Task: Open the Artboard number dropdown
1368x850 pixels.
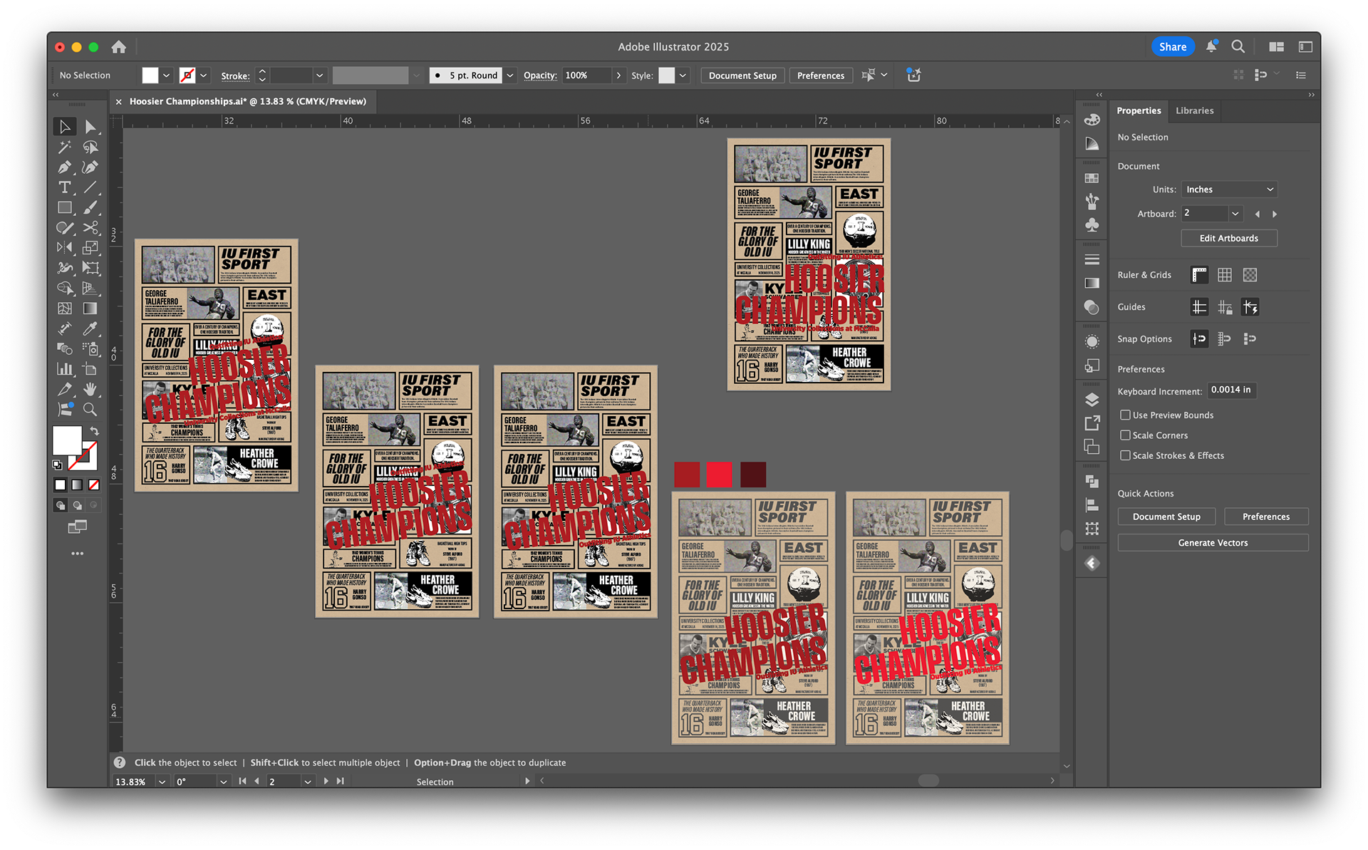Action: [x=1235, y=213]
